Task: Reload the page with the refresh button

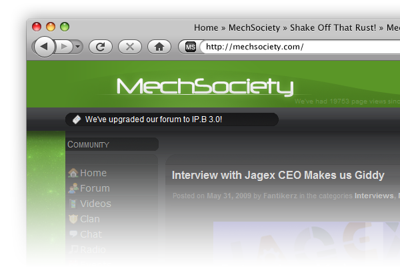Action: pyautogui.click(x=101, y=47)
